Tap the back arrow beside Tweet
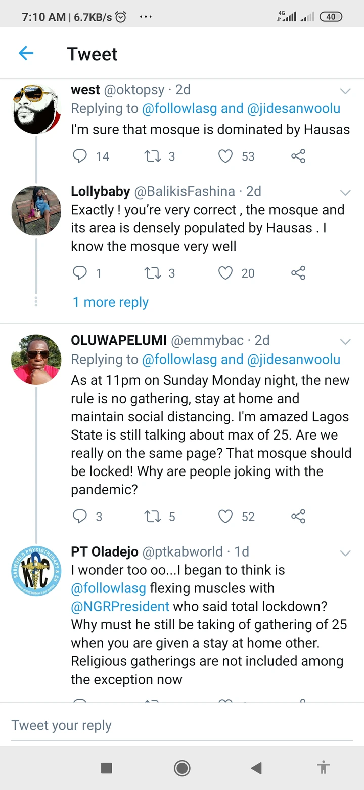Screen dimensions: 364x790 [x=26, y=53]
